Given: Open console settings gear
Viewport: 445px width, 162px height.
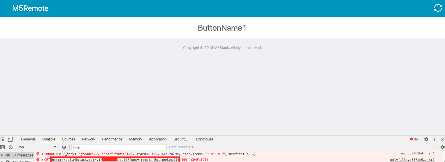Looking at the screenshot, I should pos(442,147).
